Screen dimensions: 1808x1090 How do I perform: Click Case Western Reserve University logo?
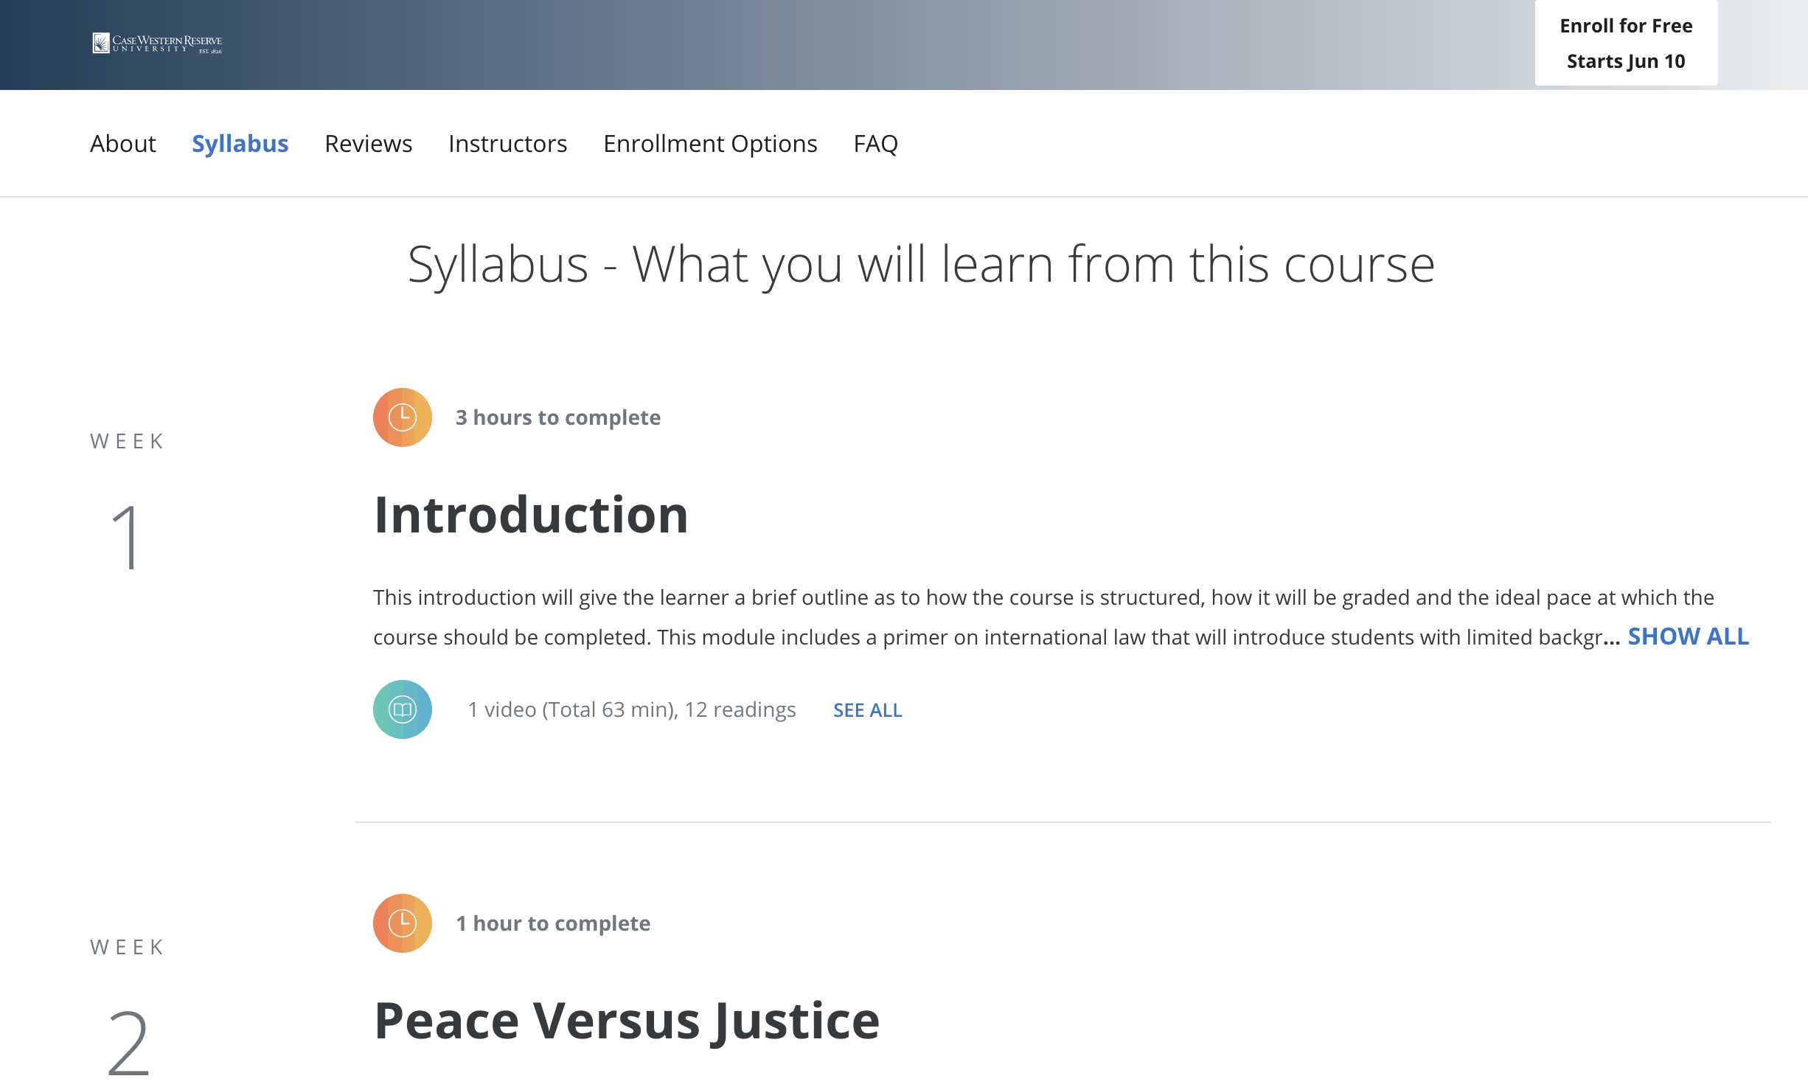tap(155, 44)
